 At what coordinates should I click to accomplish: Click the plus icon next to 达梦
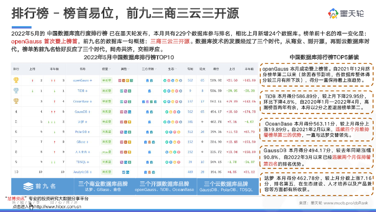coord(86,122)
